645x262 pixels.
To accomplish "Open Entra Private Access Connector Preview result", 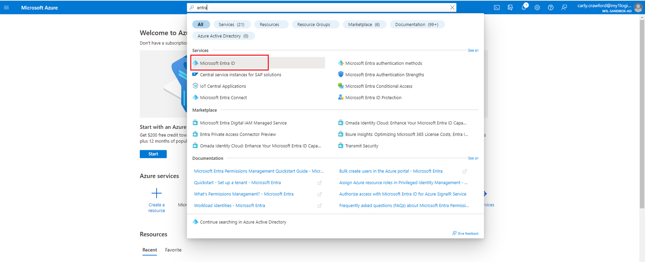I will pyautogui.click(x=238, y=134).
